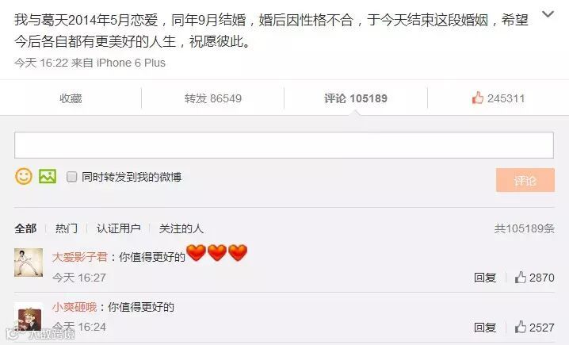
Task: Click the green insert image icon
Action: pos(48,176)
